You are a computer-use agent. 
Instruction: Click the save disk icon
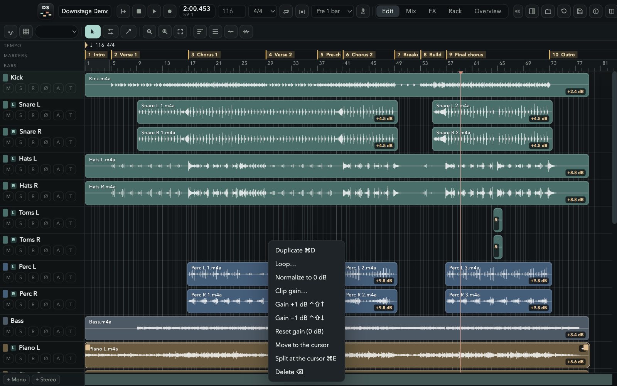[x=580, y=11]
